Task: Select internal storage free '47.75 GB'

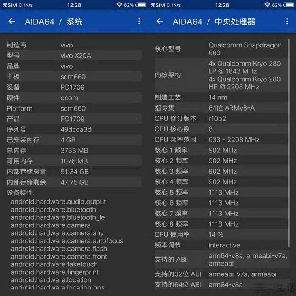Action: 75,182
